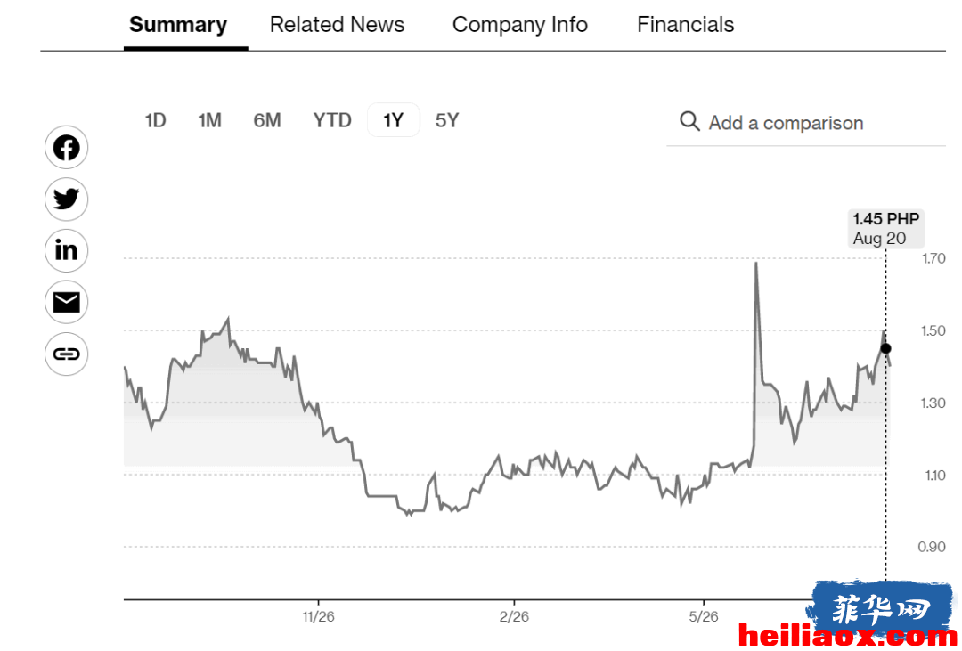Click the Add a comparison field
Viewport: 962px width, 651px height.
(x=805, y=123)
